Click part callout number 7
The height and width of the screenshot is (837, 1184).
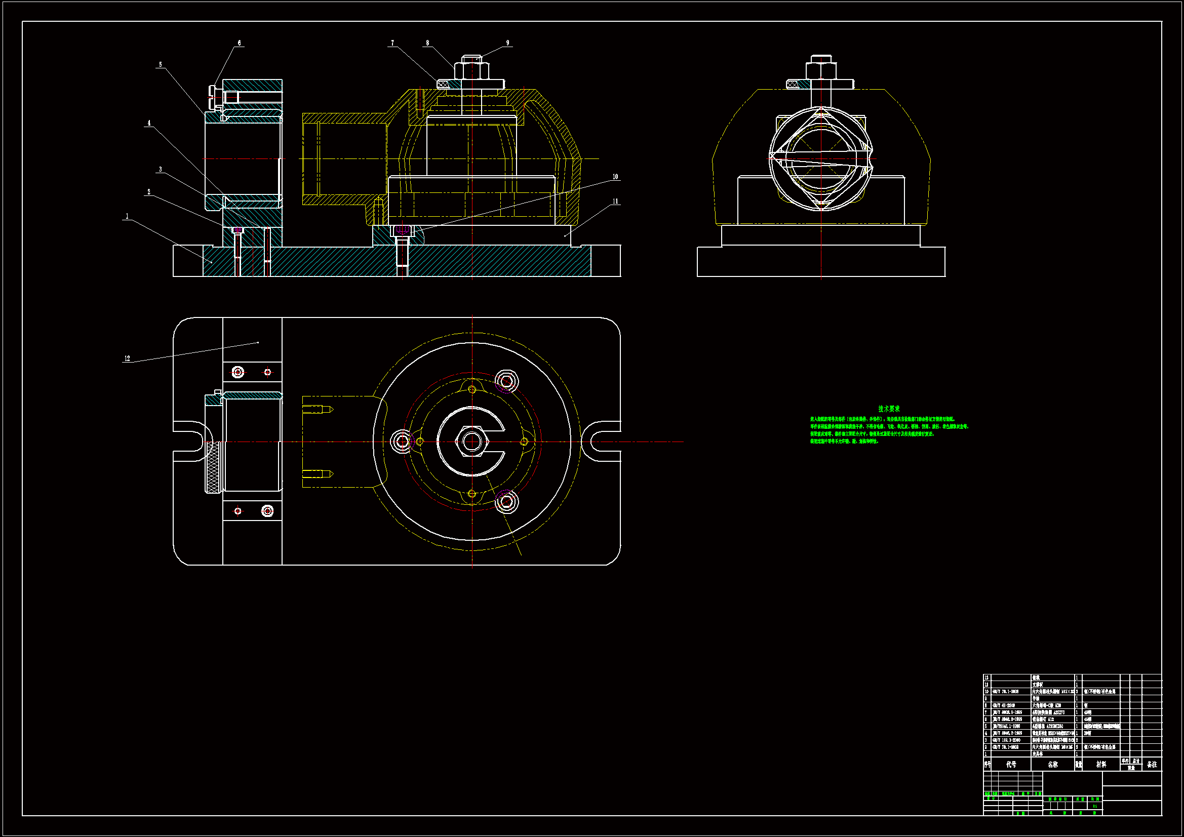(x=392, y=43)
